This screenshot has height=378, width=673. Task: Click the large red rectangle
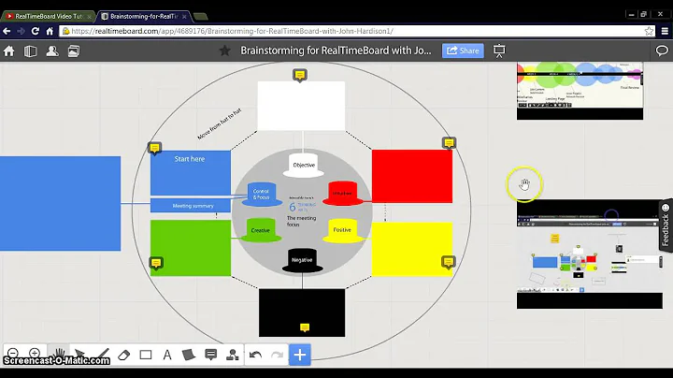click(x=412, y=176)
